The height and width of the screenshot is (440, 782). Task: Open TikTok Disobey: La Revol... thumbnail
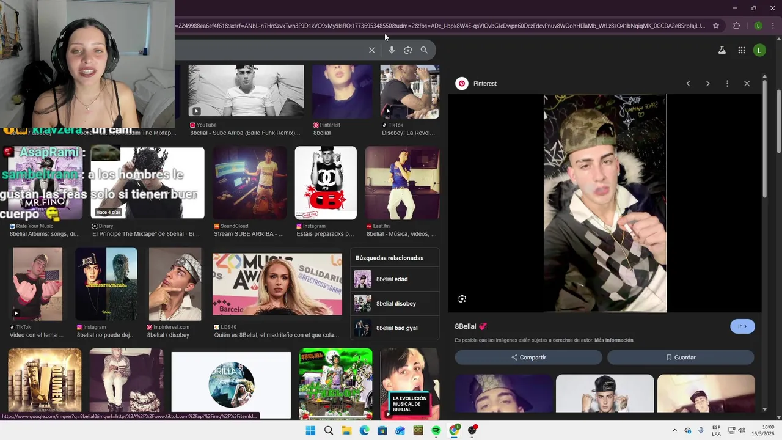coord(409,91)
